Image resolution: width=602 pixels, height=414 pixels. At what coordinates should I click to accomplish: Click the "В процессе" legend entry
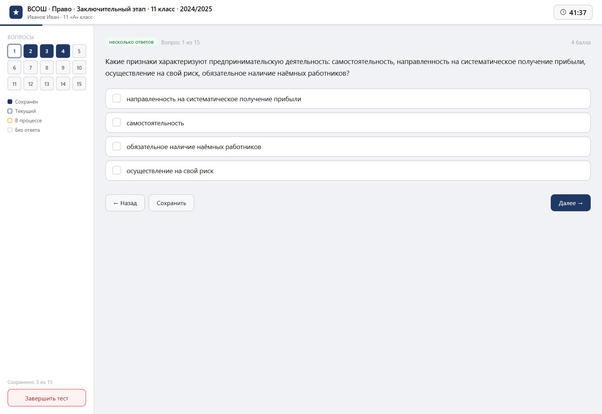coord(25,120)
